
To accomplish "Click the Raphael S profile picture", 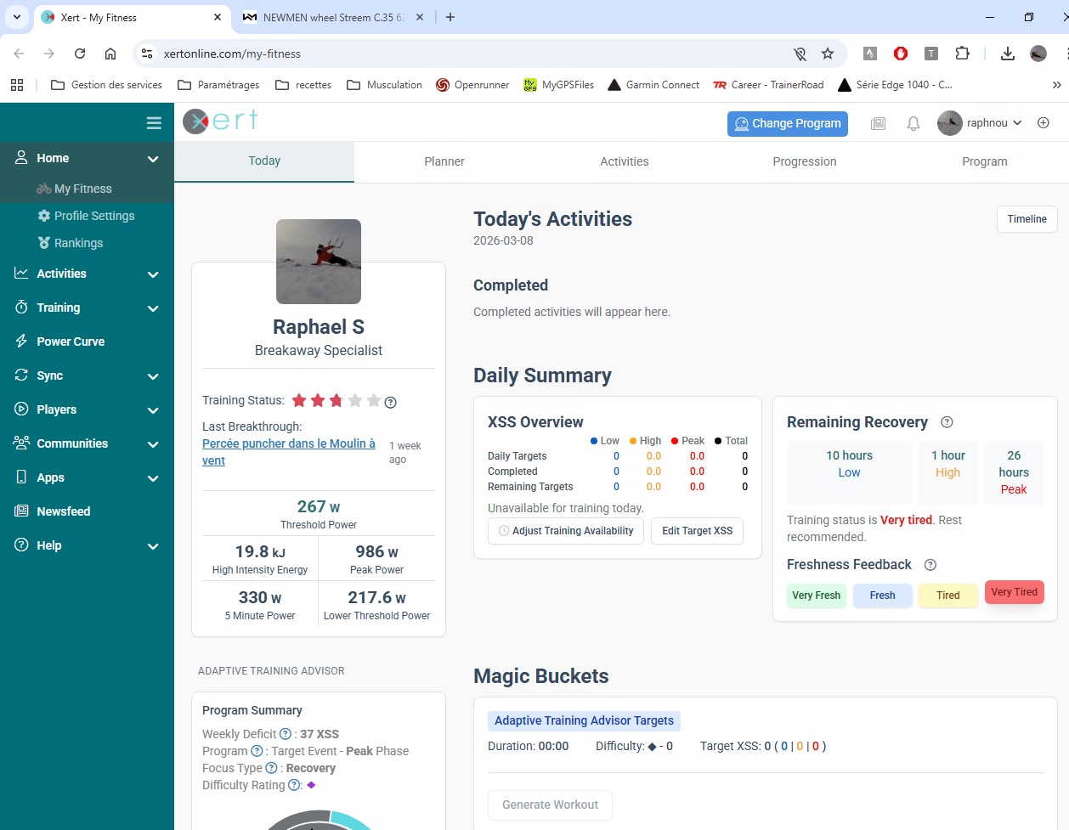I will pos(319,262).
